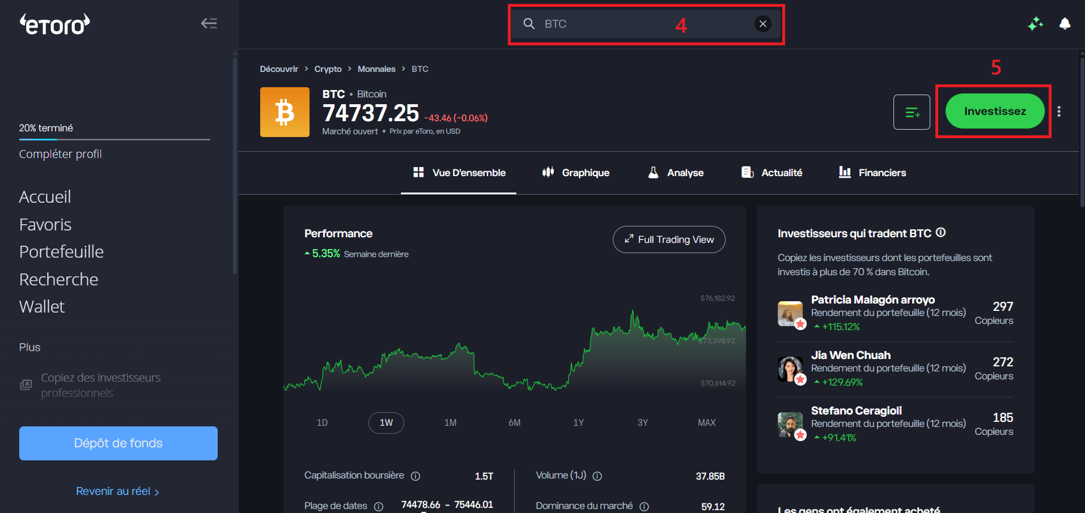Click the Stefano Ceragioli name
The height and width of the screenshot is (513, 1085).
857,411
